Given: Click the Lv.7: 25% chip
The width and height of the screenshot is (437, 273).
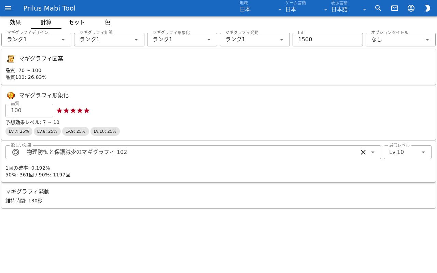Looking at the screenshot, I should point(19,131).
